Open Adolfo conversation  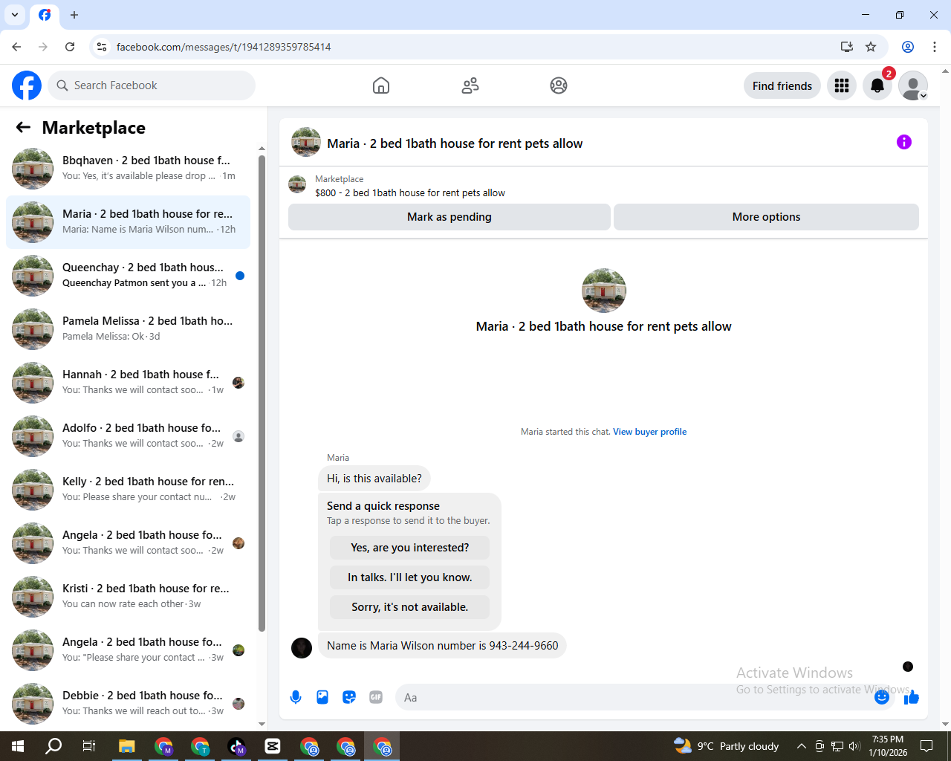tap(128, 436)
